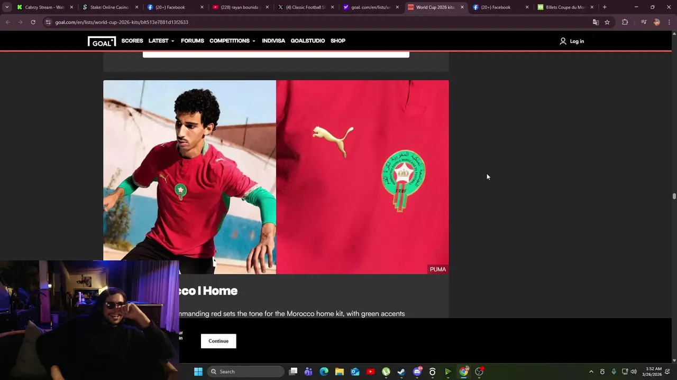The height and width of the screenshot is (380, 677).
Task: Open File Explorer from taskbar
Action: (x=340, y=372)
